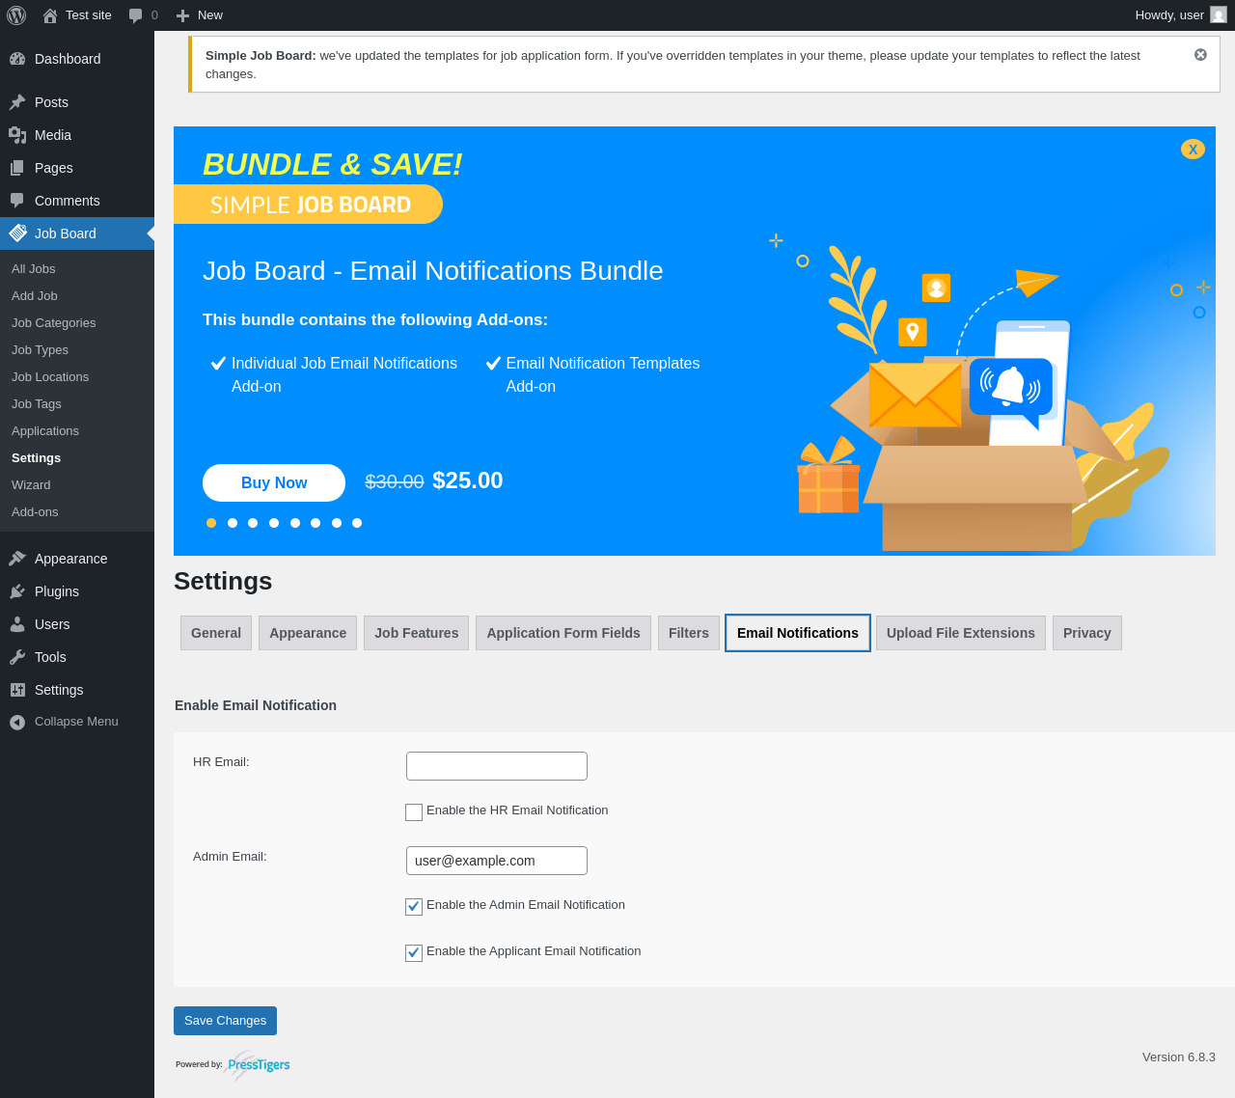This screenshot has width=1235, height=1098.
Task: Click the Users icon in sidebar
Action: 17,624
